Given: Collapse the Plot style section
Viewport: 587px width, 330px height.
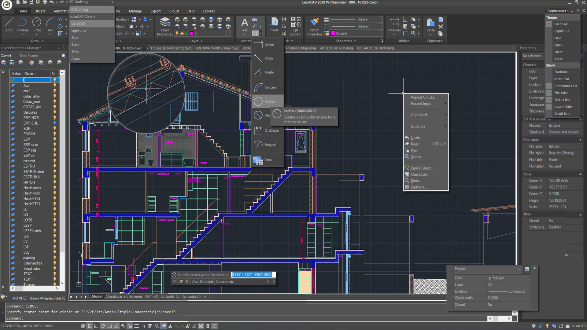Looking at the screenshot, I should click(x=580, y=140).
